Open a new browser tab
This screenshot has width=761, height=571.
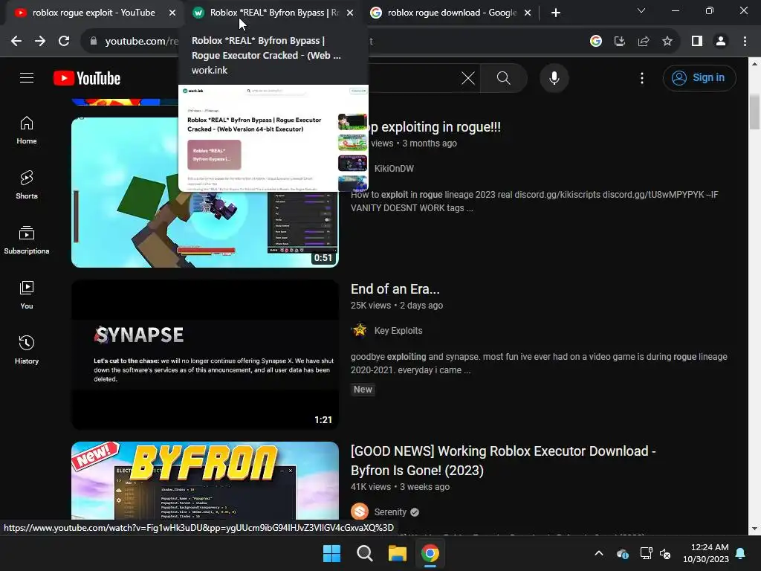click(556, 13)
